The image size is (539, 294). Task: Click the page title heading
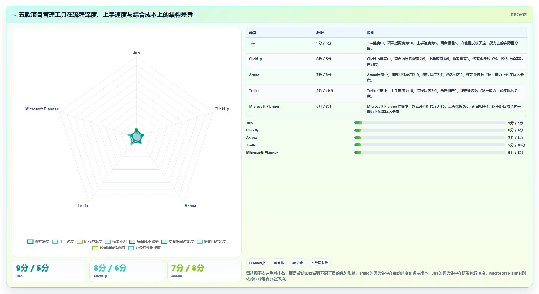click(106, 15)
